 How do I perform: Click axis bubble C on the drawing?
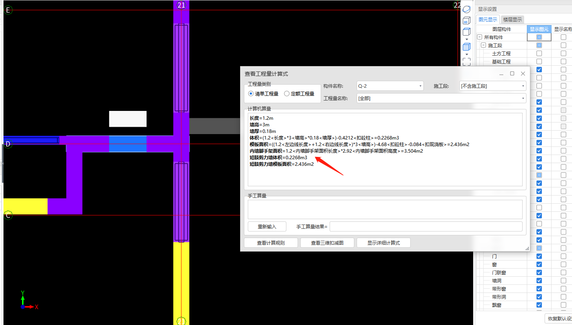(8, 215)
